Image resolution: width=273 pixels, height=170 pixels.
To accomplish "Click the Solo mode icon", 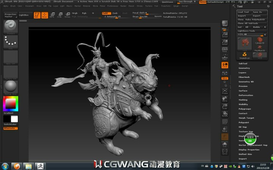I will coord(225,144).
